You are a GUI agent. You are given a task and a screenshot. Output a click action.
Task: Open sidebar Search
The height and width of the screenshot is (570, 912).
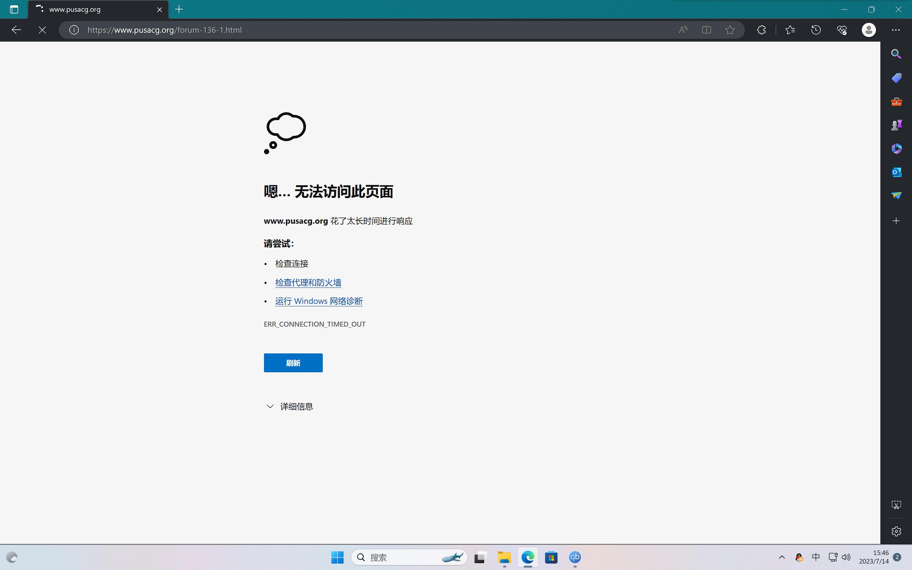tap(896, 54)
